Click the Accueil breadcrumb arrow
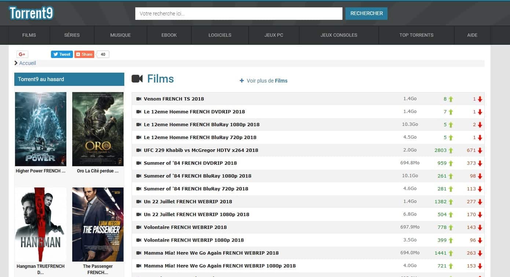 point(15,63)
